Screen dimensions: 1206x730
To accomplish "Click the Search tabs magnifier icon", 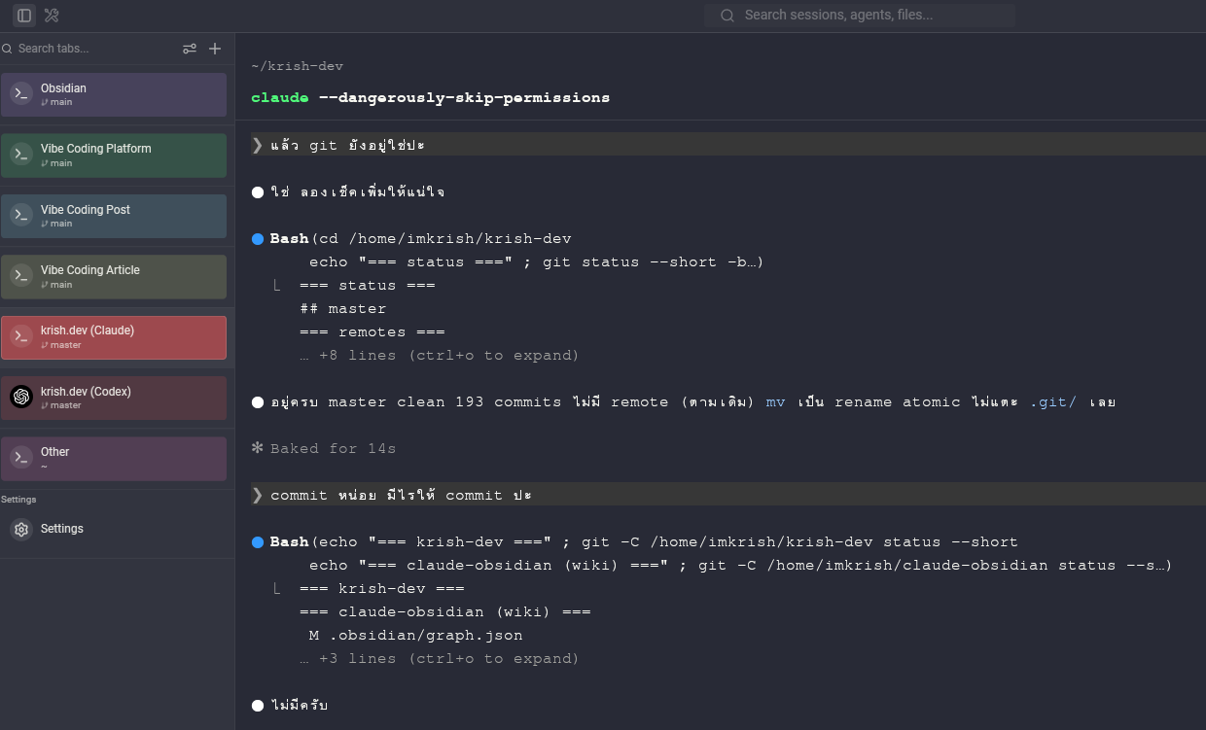I will pos(8,49).
